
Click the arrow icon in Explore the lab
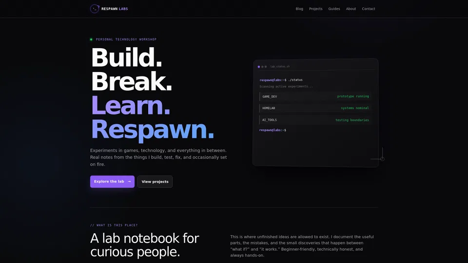click(129, 181)
